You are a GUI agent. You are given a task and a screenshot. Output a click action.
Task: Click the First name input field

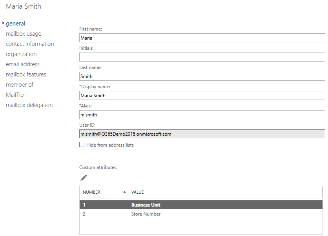pos(202,38)
